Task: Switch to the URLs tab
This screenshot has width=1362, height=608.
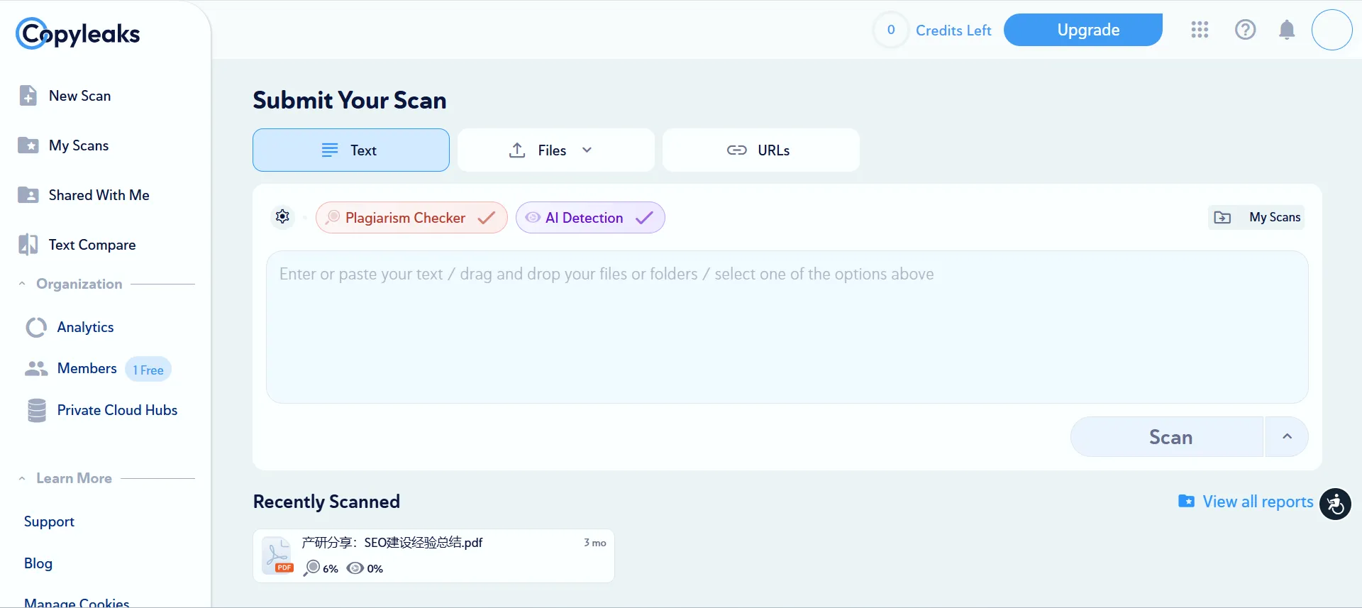Action: click(x=760, y=150)
